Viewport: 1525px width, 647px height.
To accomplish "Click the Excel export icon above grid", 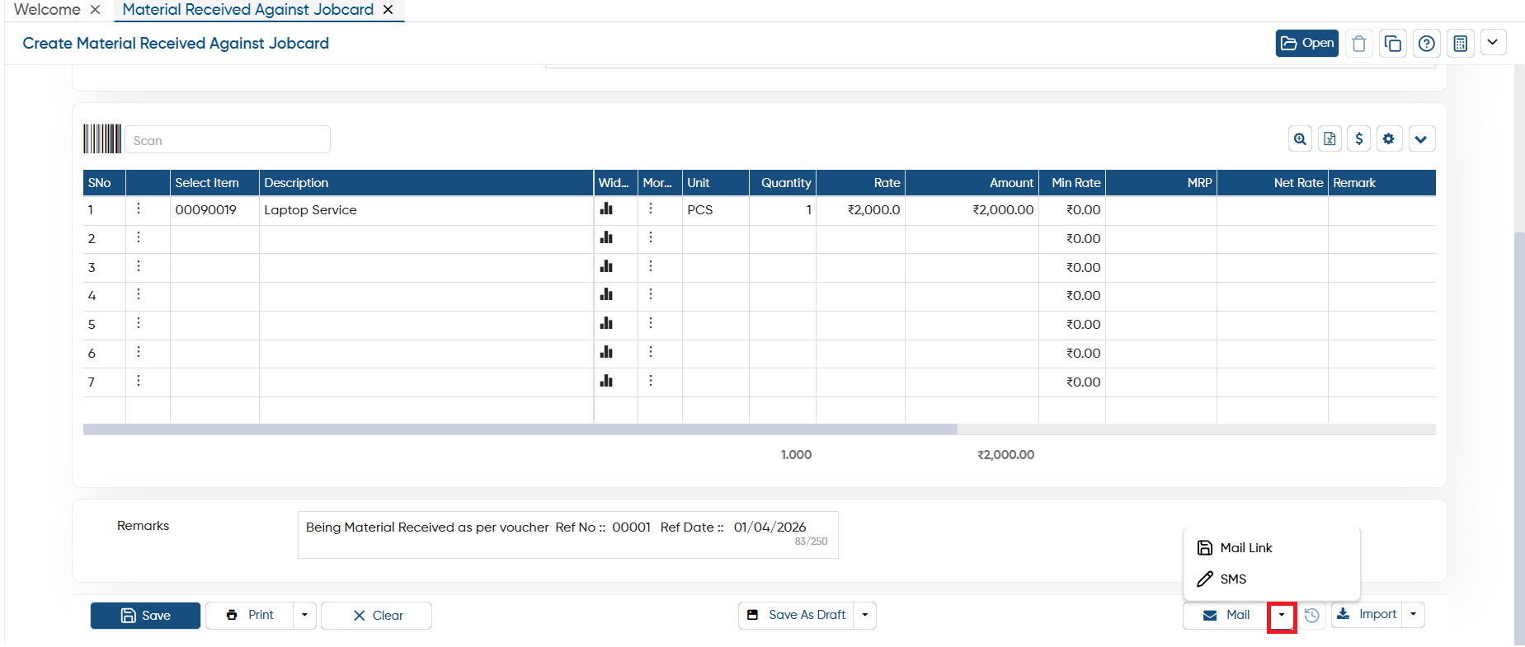I will [1330, 139].
